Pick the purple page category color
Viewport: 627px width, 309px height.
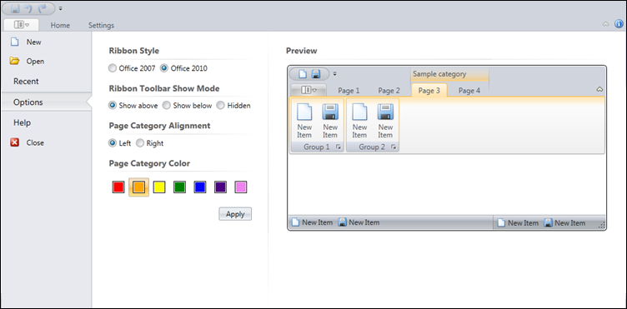[220, 187]
